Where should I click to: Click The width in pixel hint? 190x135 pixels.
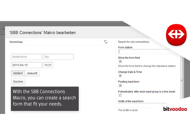tap(128, 110)
